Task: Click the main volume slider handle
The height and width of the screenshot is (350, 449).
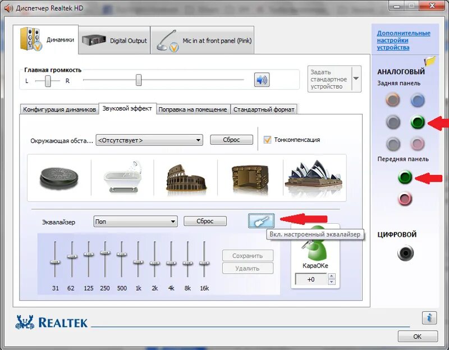Action: tap(139, 80)
